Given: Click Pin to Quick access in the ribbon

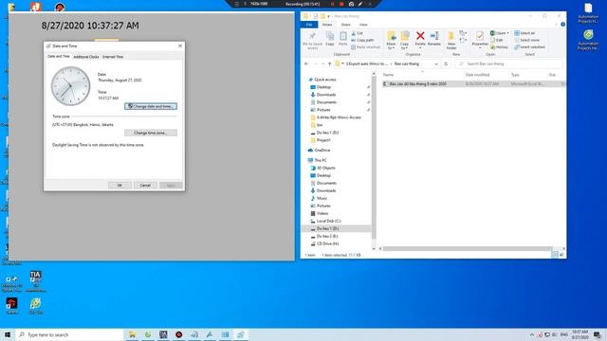Looking at the screenshot, I should pyautogui.click(x=312, y=40).
